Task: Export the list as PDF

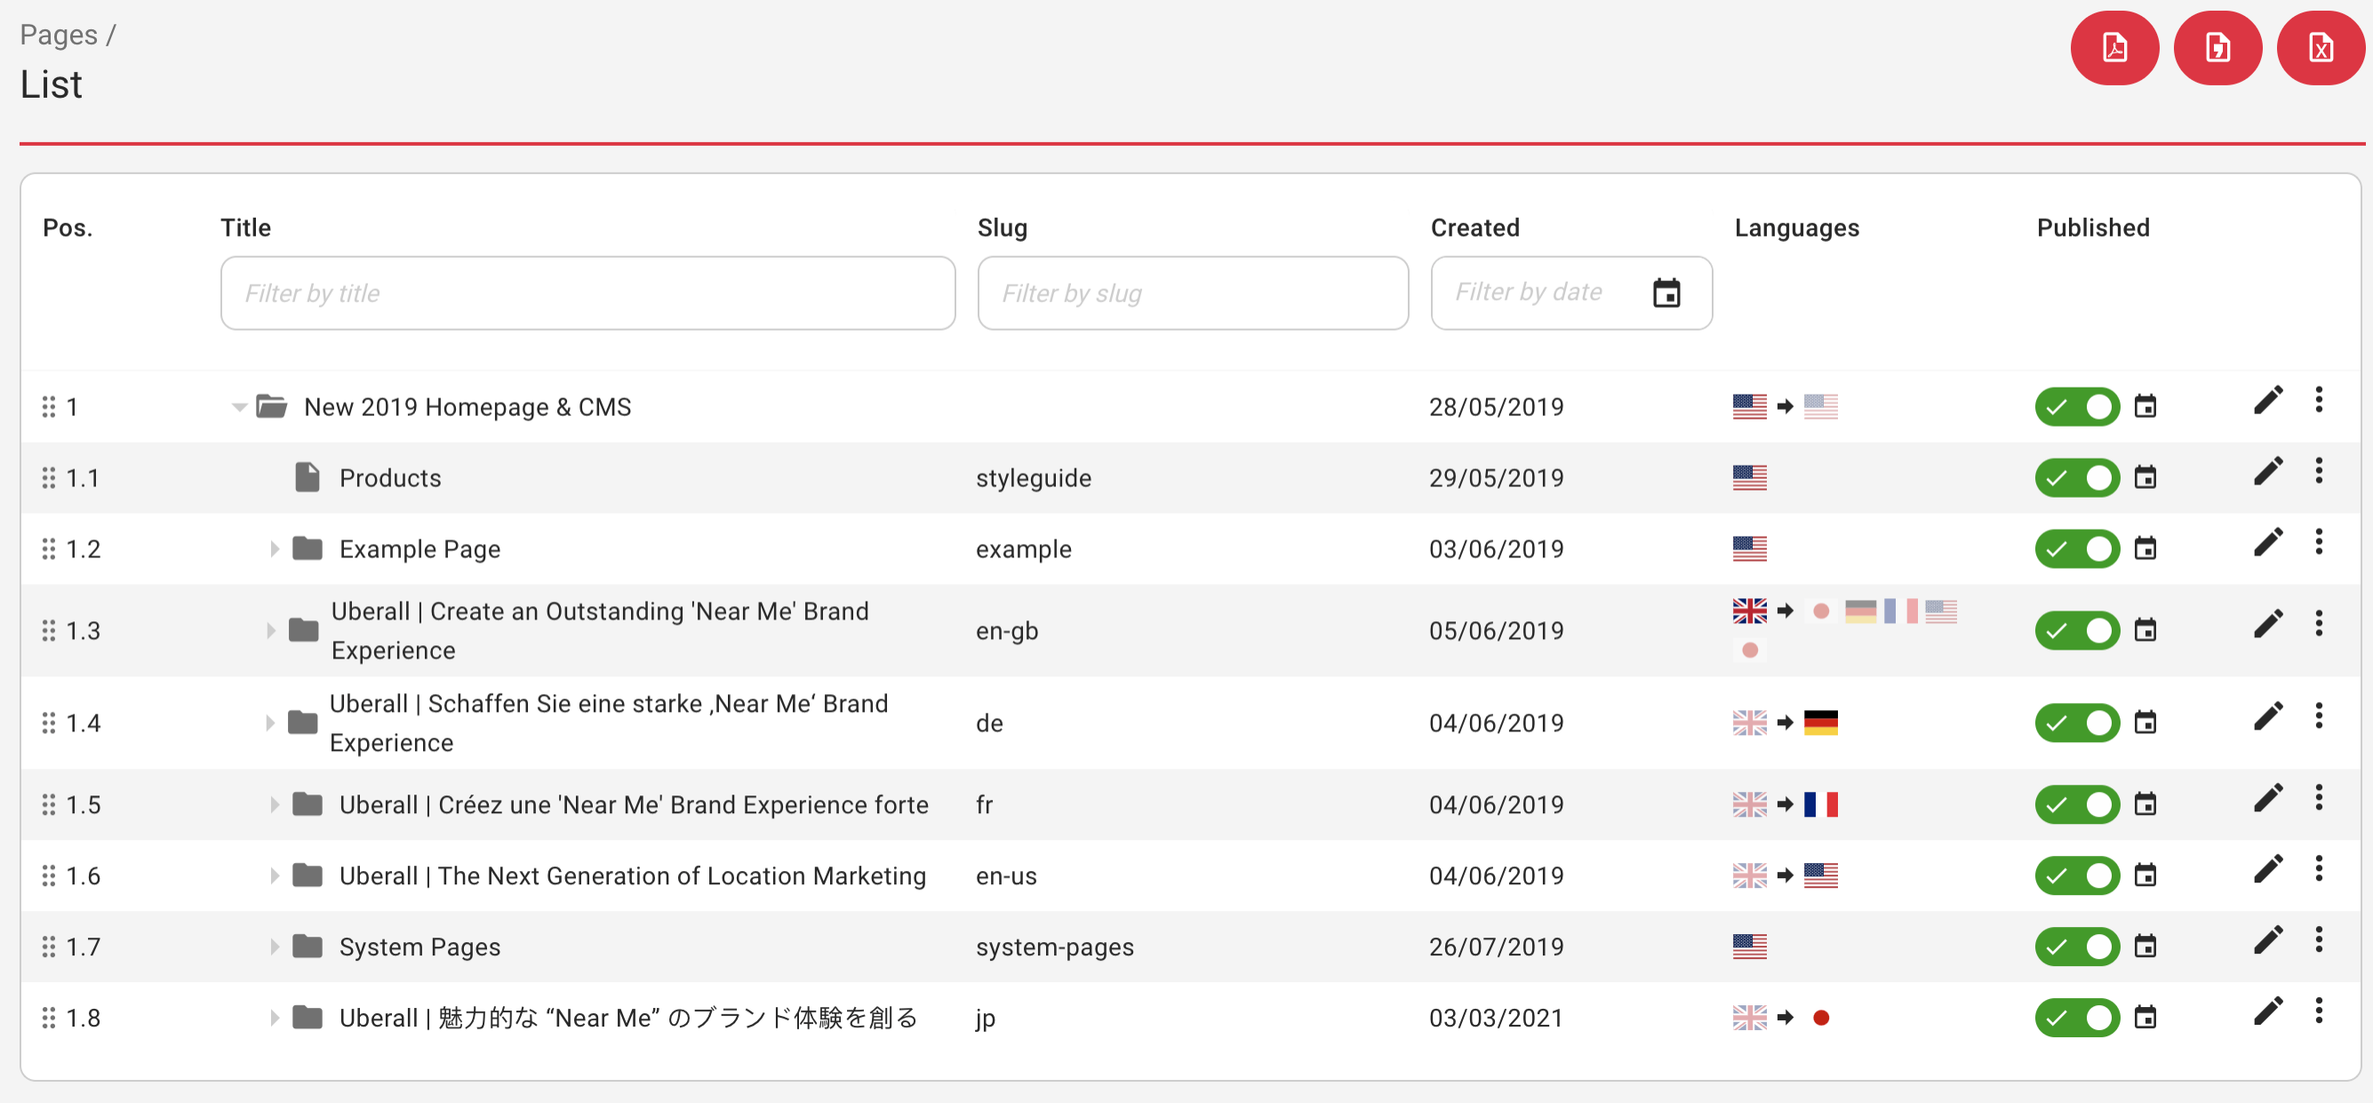Action: coord(2114,48)
